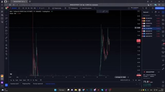The width and height of the screenshot is (165, 92).
Task: Toggle auto scale авто button
Action: pos(139,80)
